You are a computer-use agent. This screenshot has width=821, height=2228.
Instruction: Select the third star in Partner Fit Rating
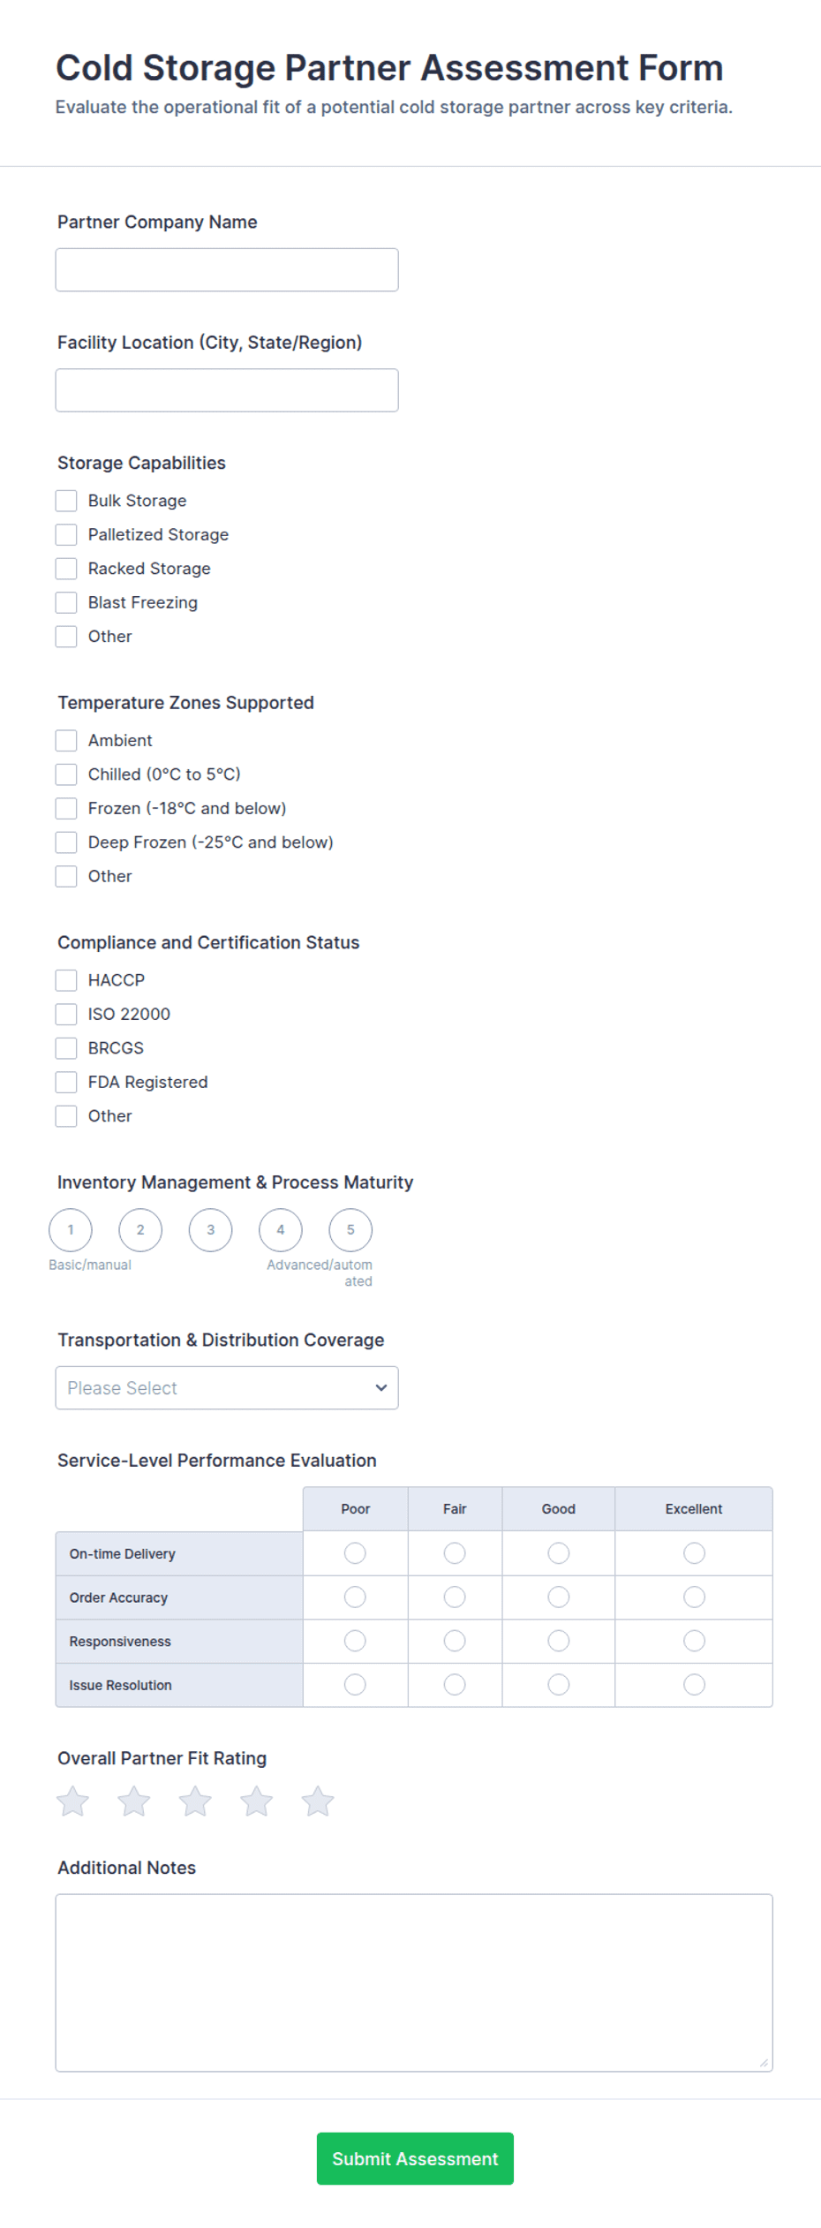[x=195, y=1801]
